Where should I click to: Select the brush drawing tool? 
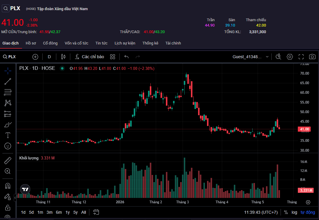(x=8, y=124)
